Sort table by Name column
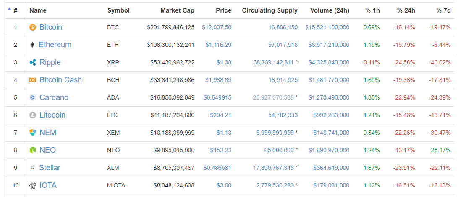The height and width of the screenshot is (197, 466). point(38,10)
